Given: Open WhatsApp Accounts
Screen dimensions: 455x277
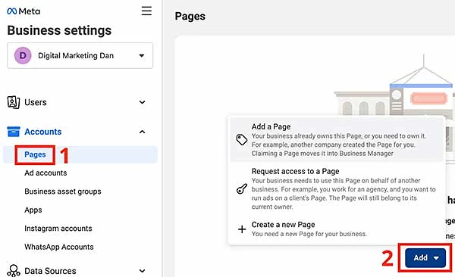Looking at the screenshot, I should click(x=59, y=247).
